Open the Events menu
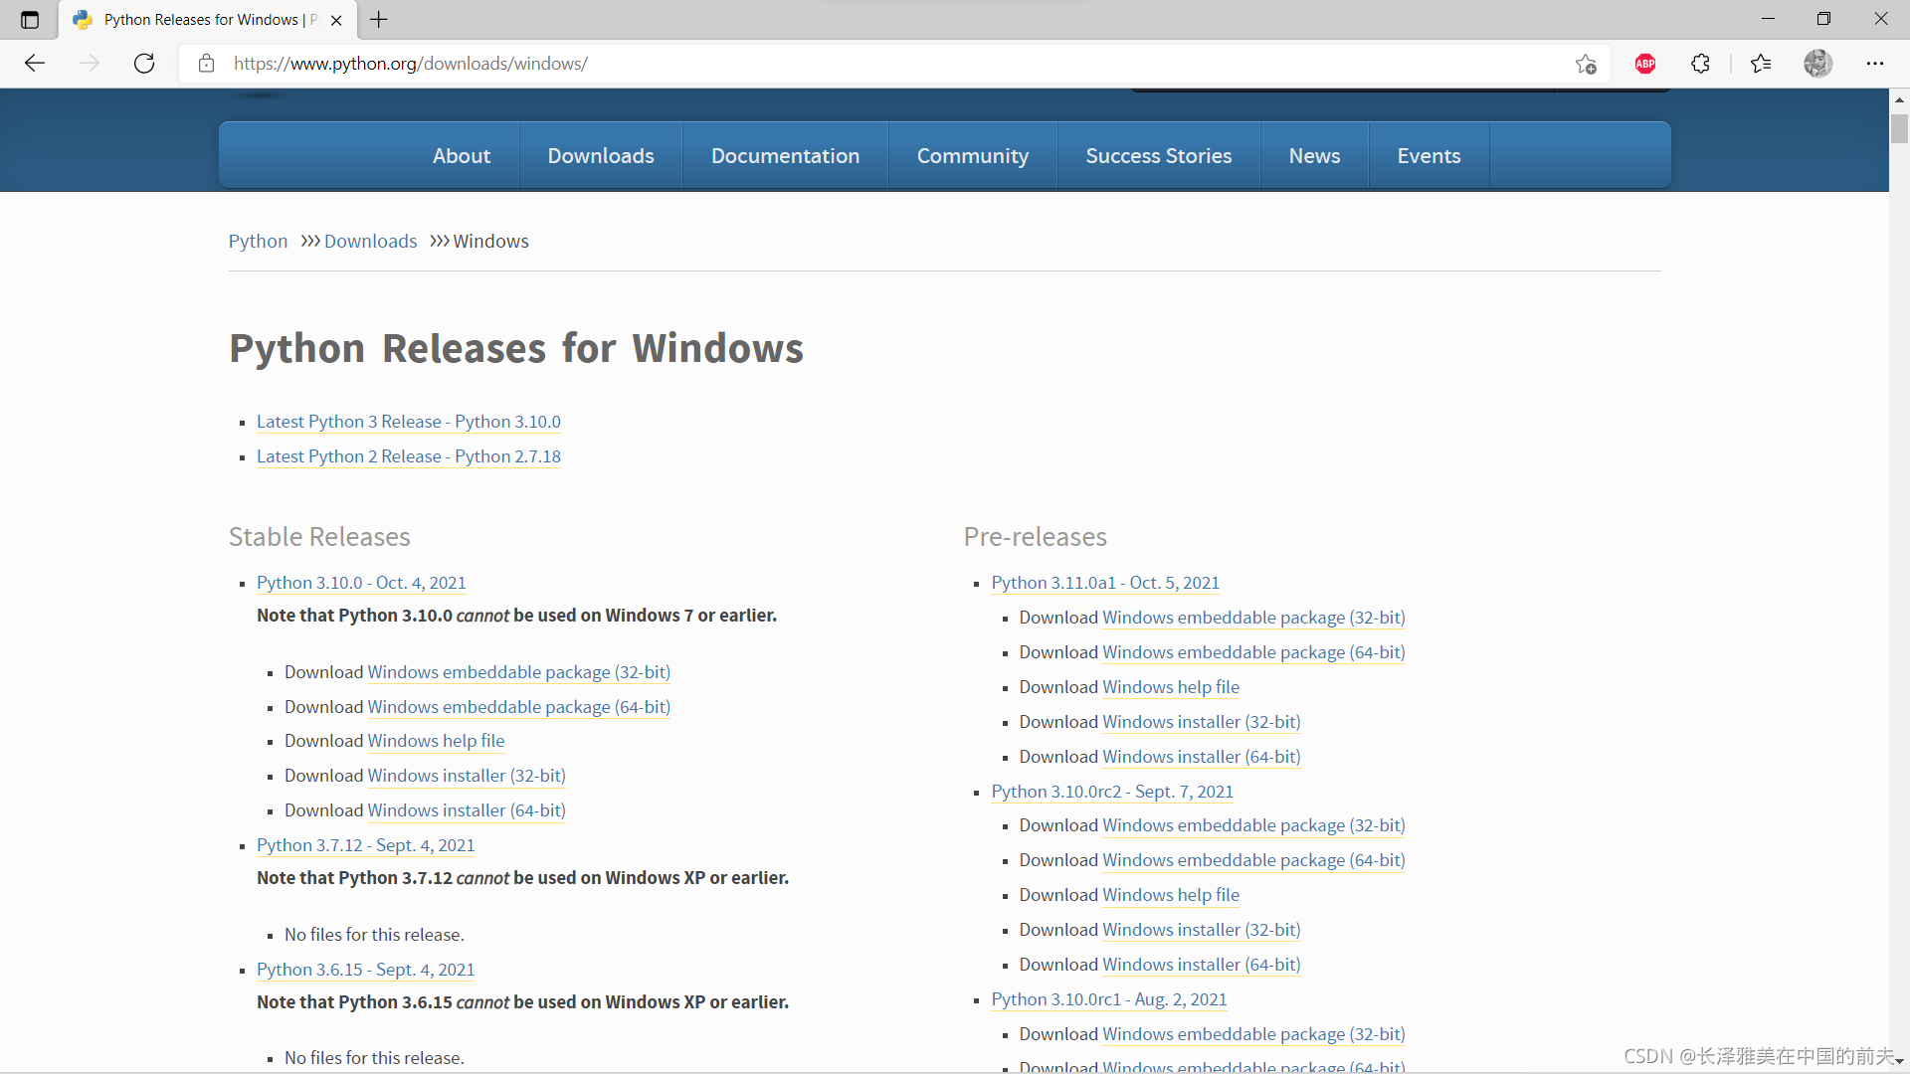Viewport: 1910px width, 1074px height. coord(1429,156)
